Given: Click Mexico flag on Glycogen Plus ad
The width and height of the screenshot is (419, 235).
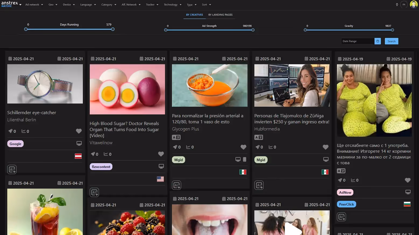Looking at the screenshot, I should tap(243, 172).
